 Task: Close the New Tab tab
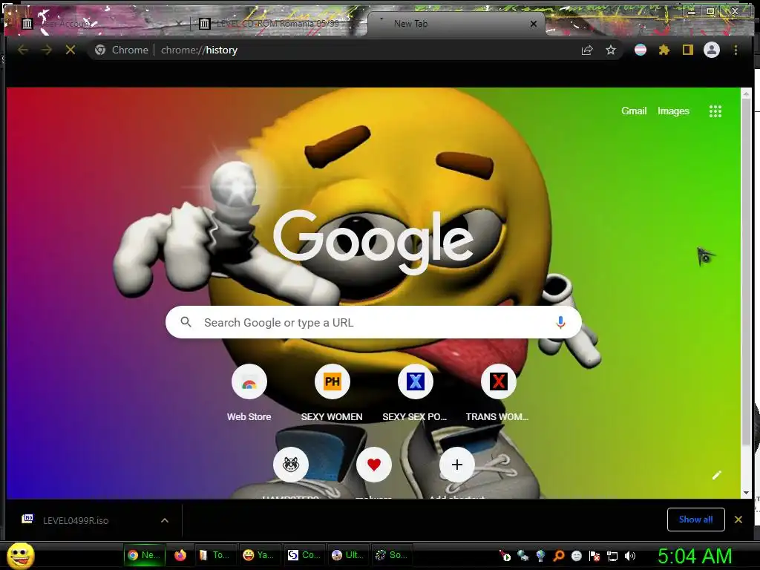pyautogui.click(x=533, y=24)
